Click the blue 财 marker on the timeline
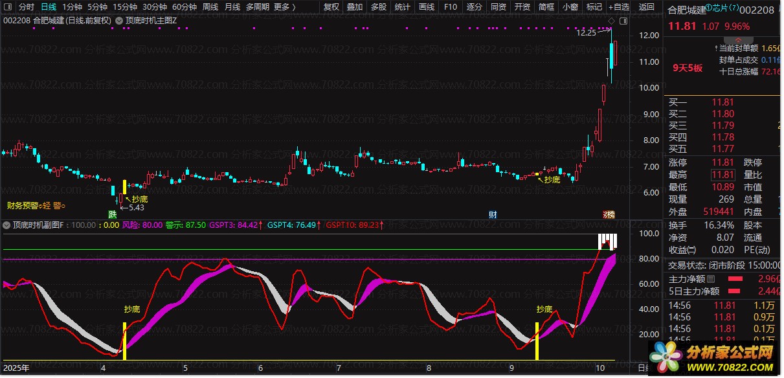784x378 pixels. [493, 214]
